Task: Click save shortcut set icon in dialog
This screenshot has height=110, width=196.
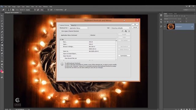Action: point(123,31)
